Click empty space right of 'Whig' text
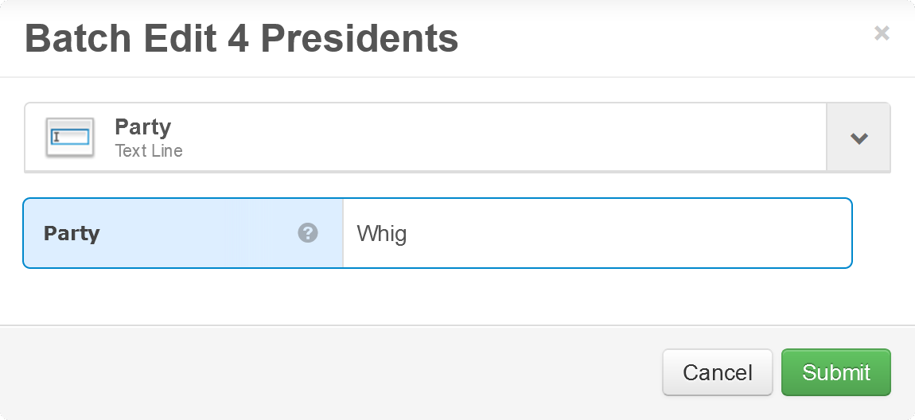 tap(637, 233)
